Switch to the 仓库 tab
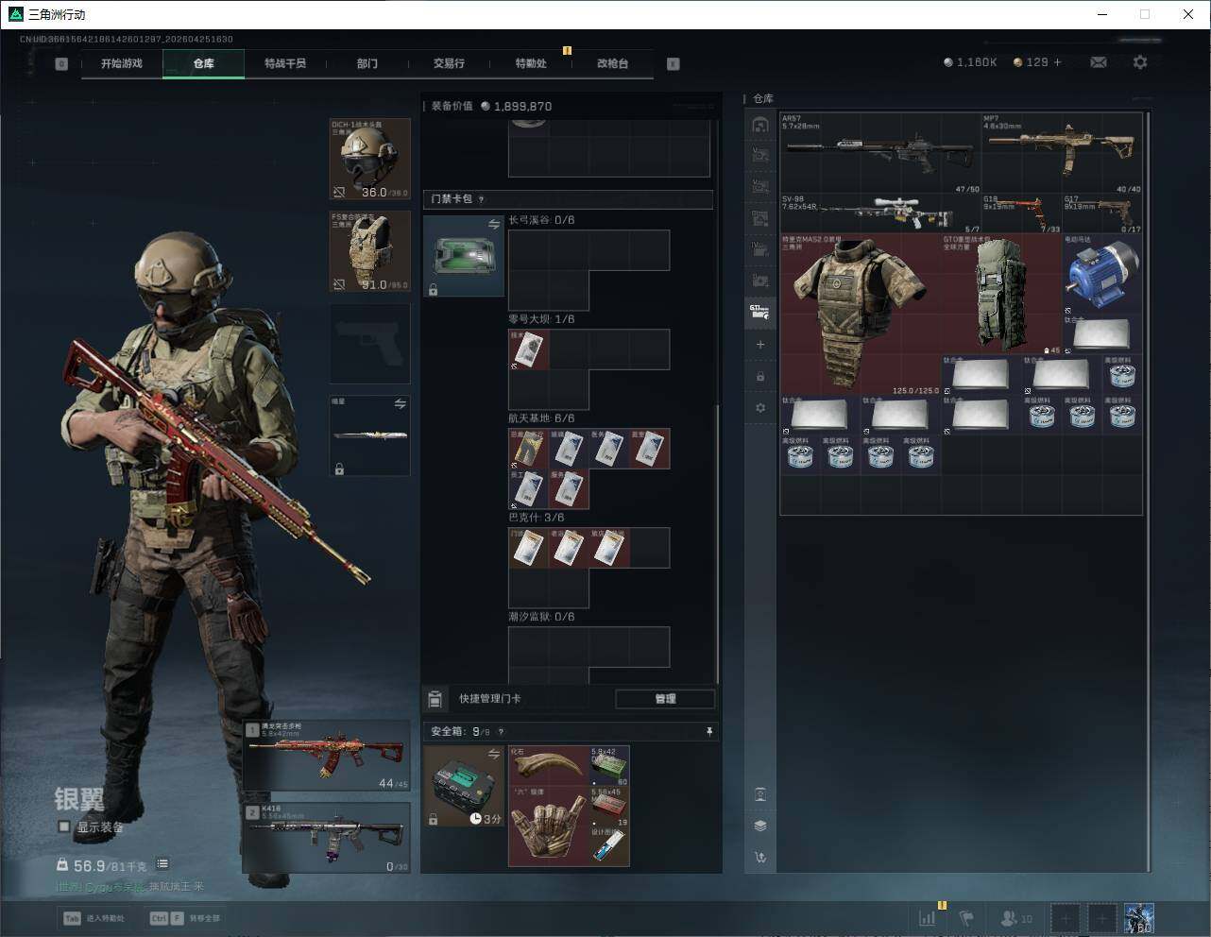 [x=204, y=63]
